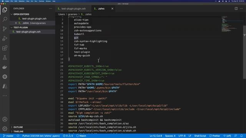
Task: Close .zshrc in Open Editors list
Action: tap(16, 23)
